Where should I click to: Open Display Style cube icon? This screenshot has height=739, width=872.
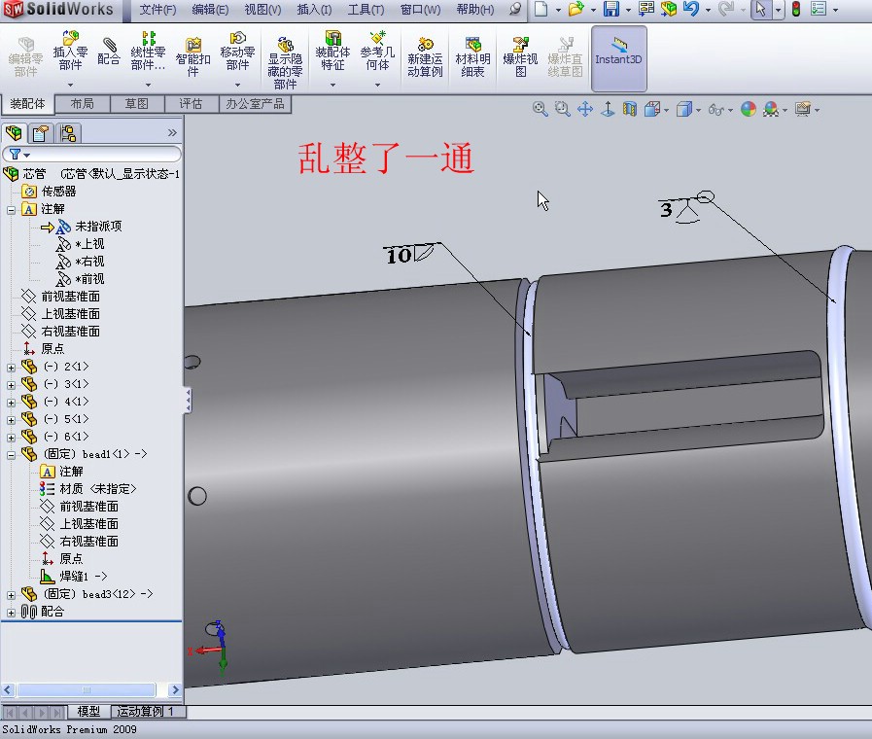684,109
